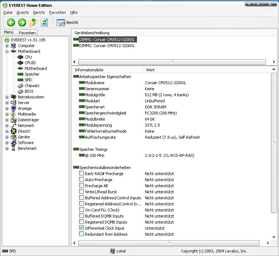Click the Gerätebeschreibung column header
279x256 pixels.
tap(174, 33)
